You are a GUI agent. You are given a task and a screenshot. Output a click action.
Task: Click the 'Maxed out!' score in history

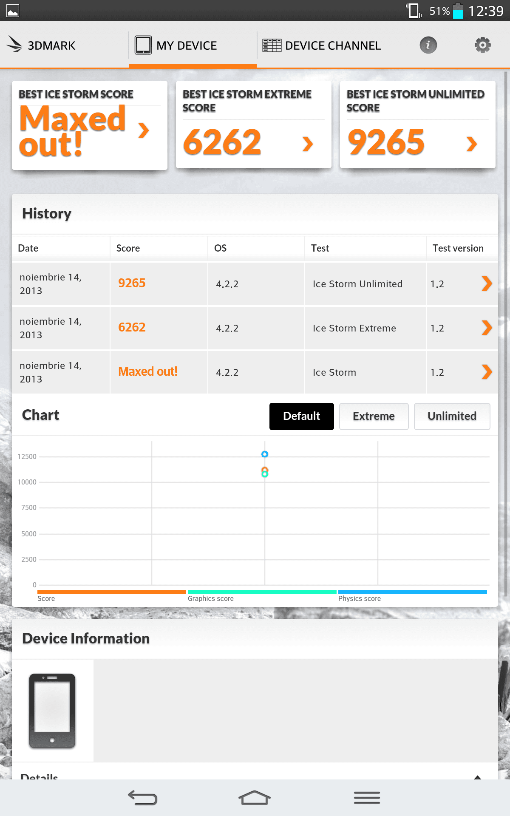click(148, 371)
